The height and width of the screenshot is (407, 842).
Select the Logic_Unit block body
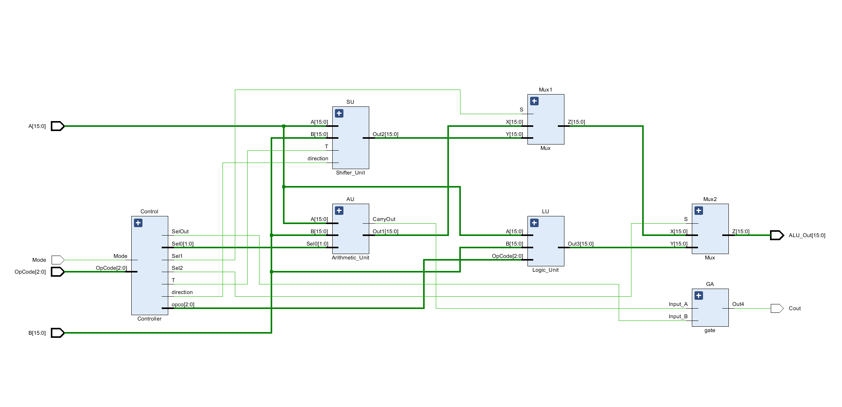(x=546, y=241)
